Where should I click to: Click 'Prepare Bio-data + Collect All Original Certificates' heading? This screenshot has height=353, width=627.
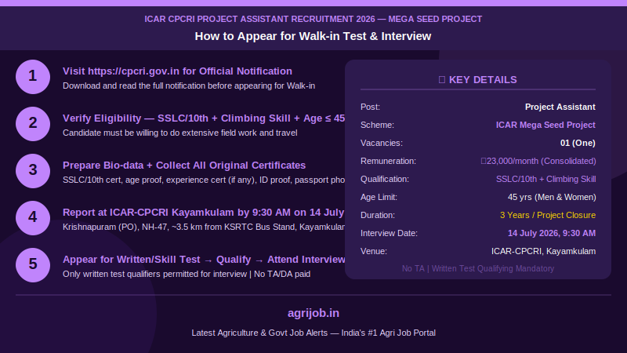click(184, 166)
